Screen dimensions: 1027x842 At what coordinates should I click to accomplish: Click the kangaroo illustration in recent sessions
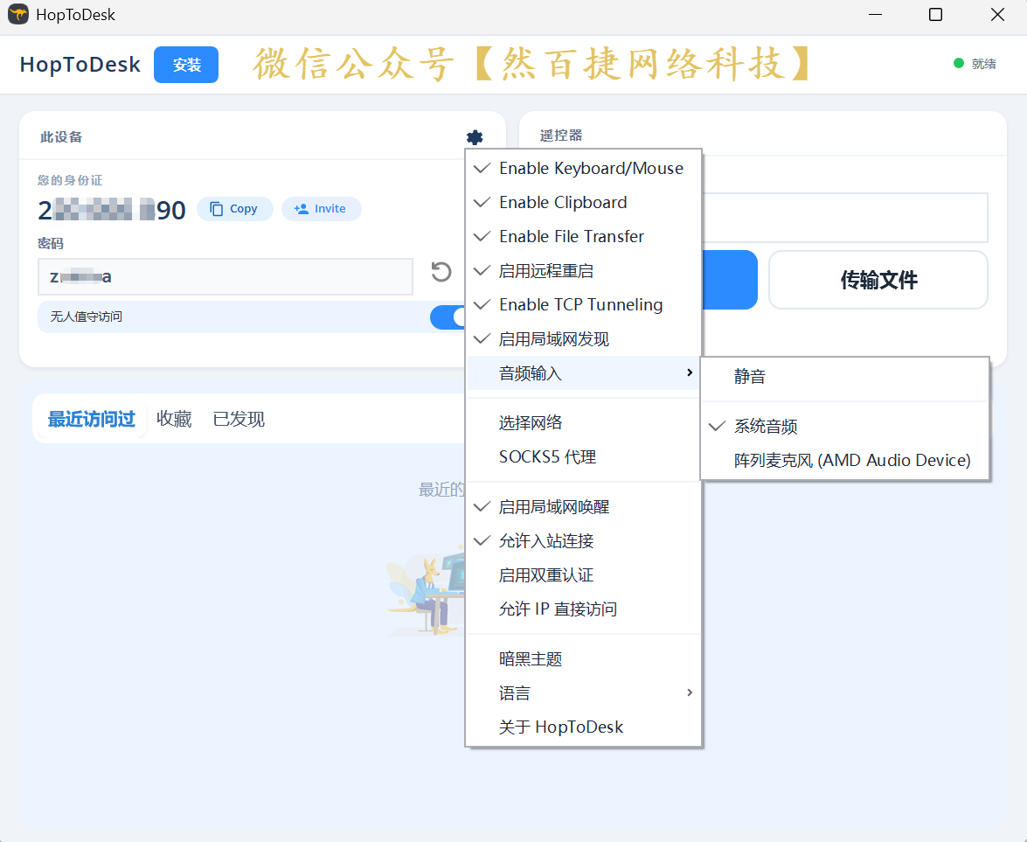click(426, 589)
